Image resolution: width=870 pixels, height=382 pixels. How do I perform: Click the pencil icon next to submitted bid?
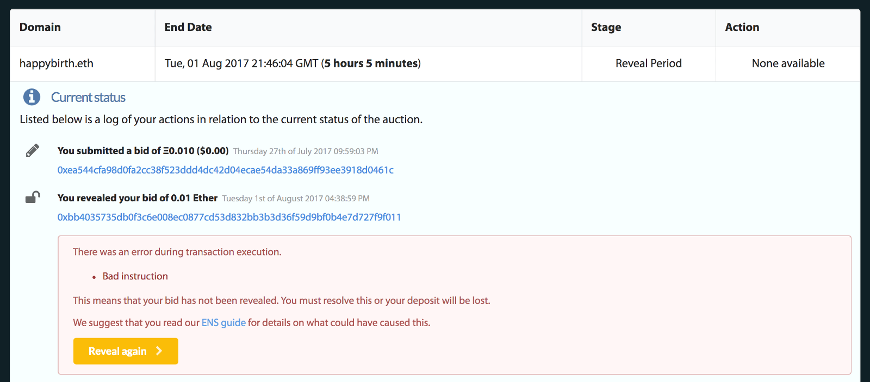click(x=33, y=150)
